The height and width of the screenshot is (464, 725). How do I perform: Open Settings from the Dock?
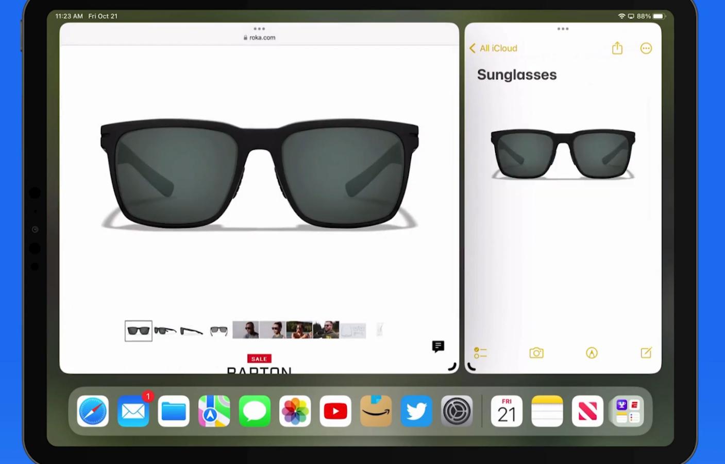coord(456,411)
